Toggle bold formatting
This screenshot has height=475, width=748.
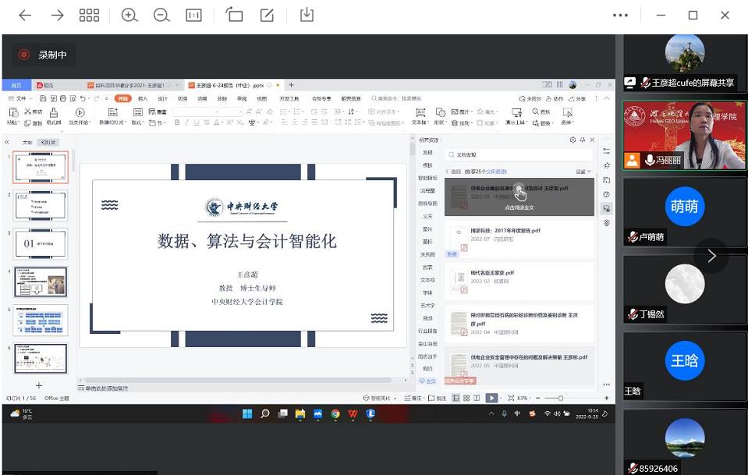(176, 121)
